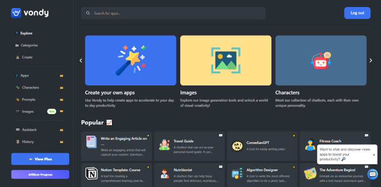Click the Images sidebar icon

(17, 112)
